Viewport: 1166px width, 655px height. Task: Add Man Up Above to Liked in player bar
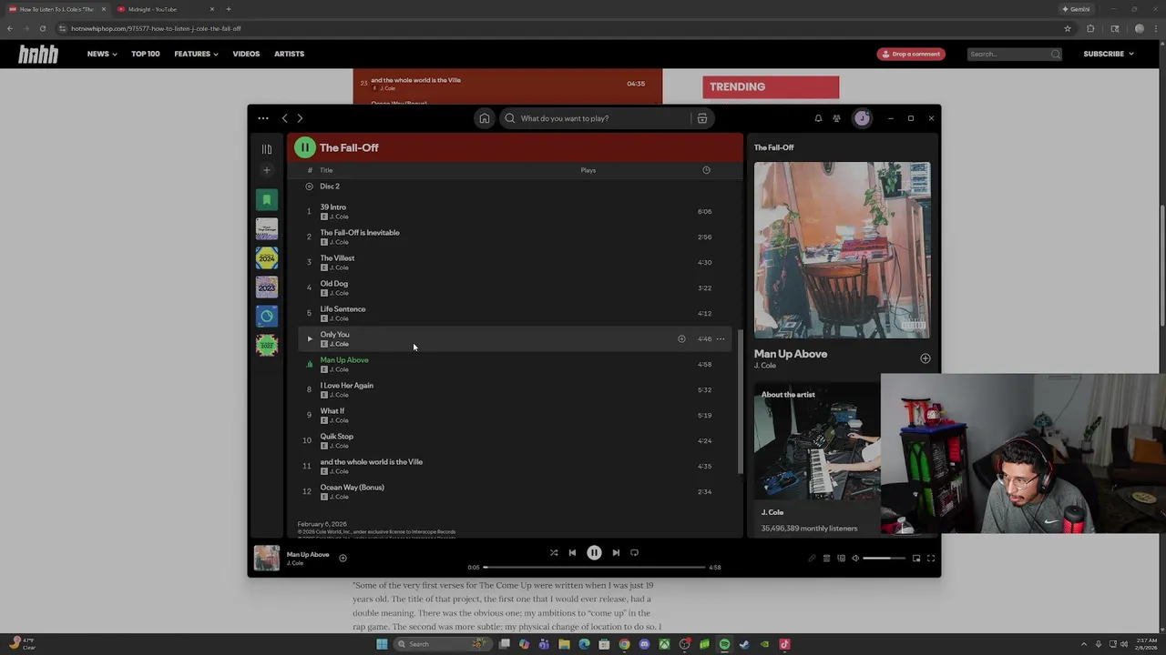343,559
